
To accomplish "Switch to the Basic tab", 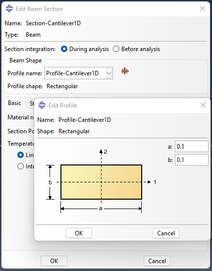I will click(x=15, y=103).
